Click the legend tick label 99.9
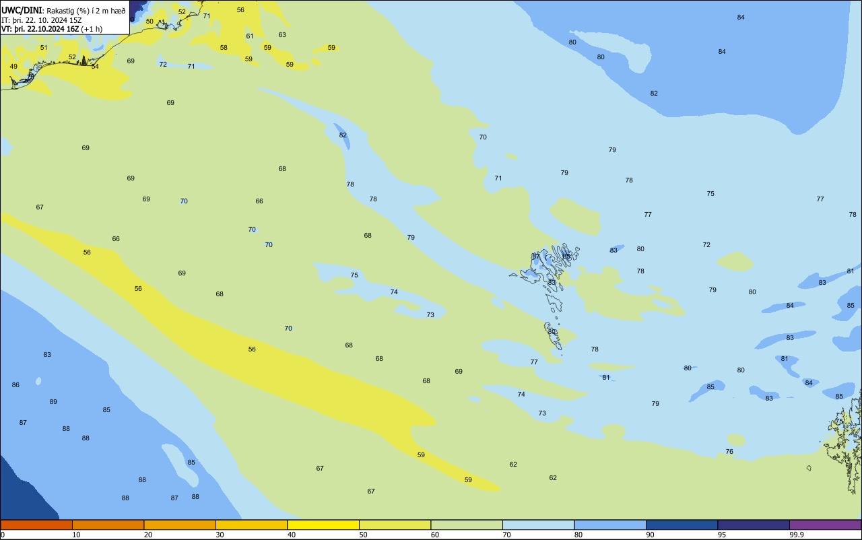 pos(797,535)
